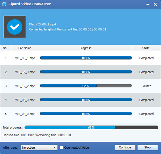Enable the Open output folder checkbox

(x=61, y=148)
